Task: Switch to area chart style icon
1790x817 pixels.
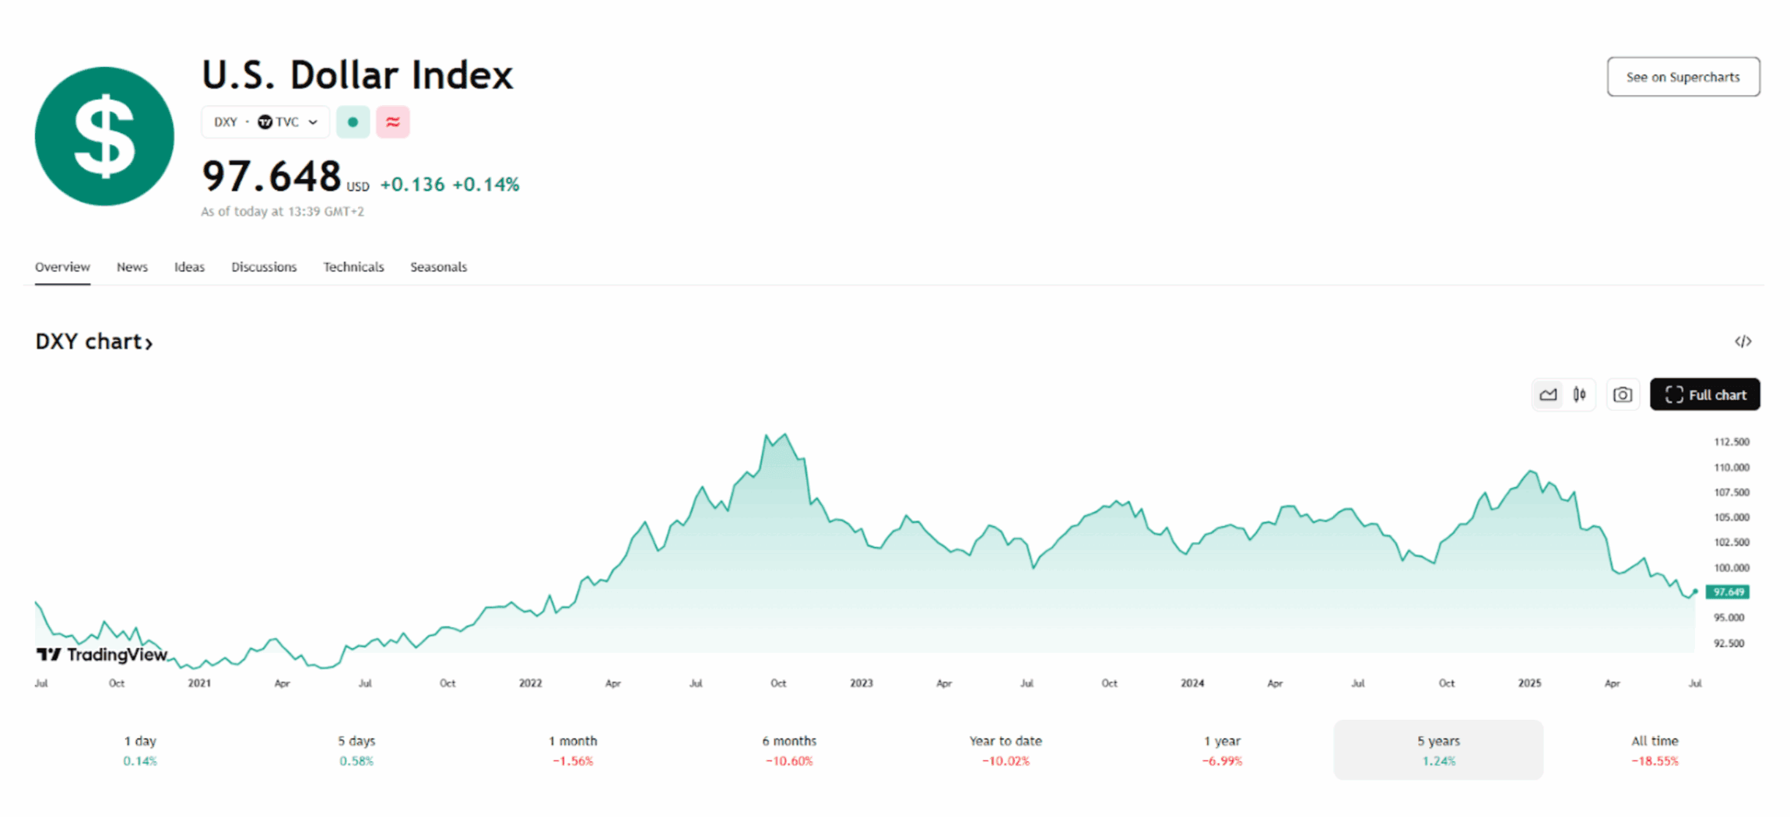Action: (1548, 394)
